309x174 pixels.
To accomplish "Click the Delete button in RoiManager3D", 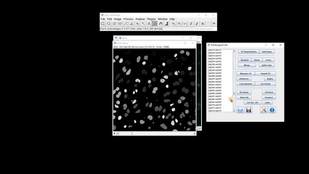I will [257, 60].
